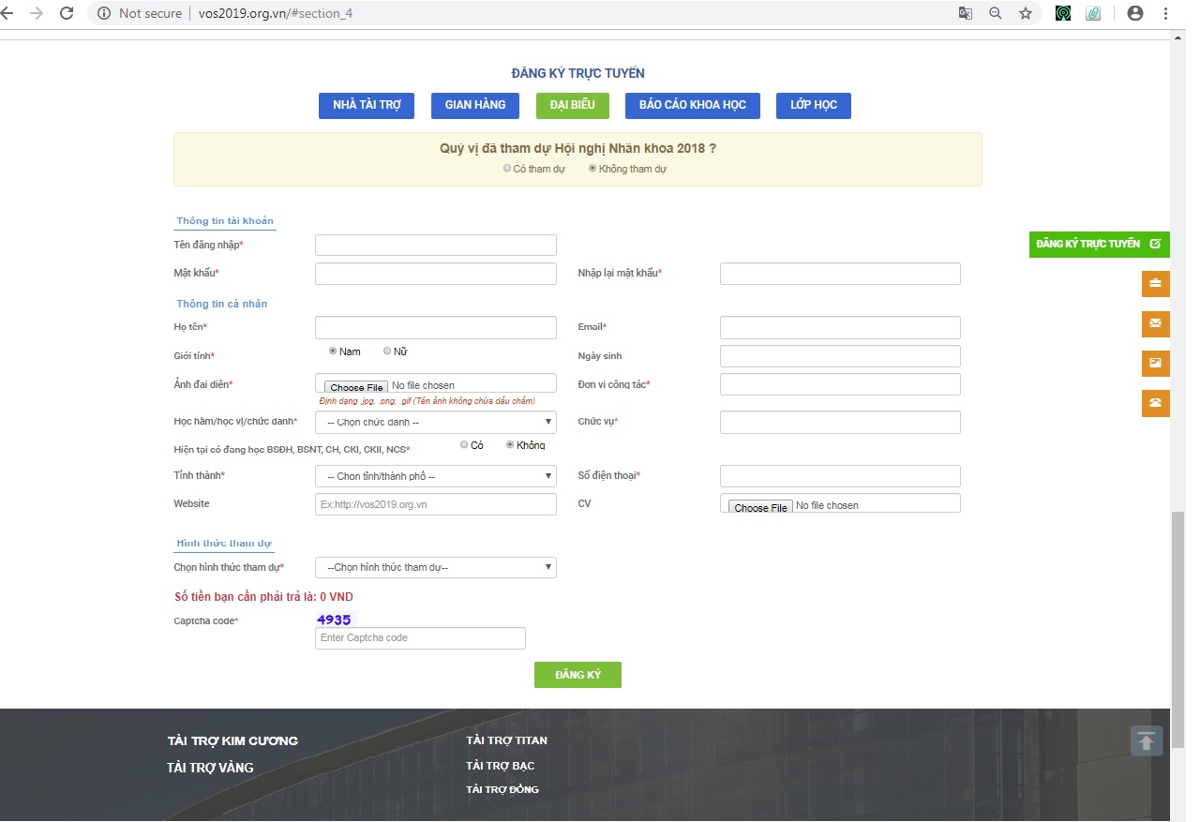
Task: Open the 'Chọn chức danh' dropdown
Action: click(435, 423)
